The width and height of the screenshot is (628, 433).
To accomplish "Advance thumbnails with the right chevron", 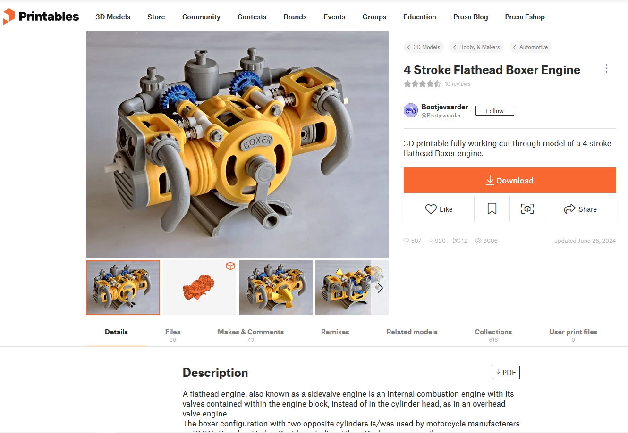I will pos(380,288).
